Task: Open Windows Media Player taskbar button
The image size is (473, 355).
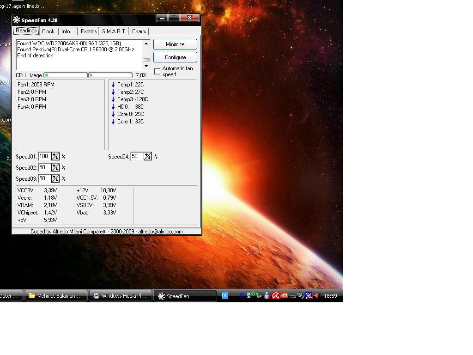Action: (121, 296)
